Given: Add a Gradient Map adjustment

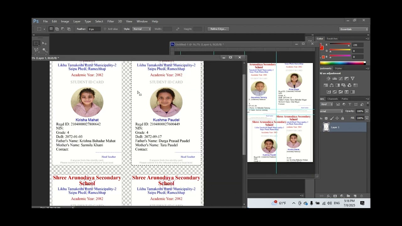Looking at the screenshot, I should pos(353,92).
